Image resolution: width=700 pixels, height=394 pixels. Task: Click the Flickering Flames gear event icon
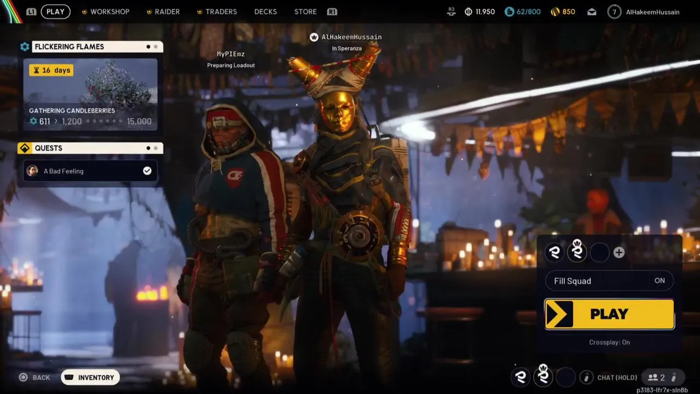(25, 47)
